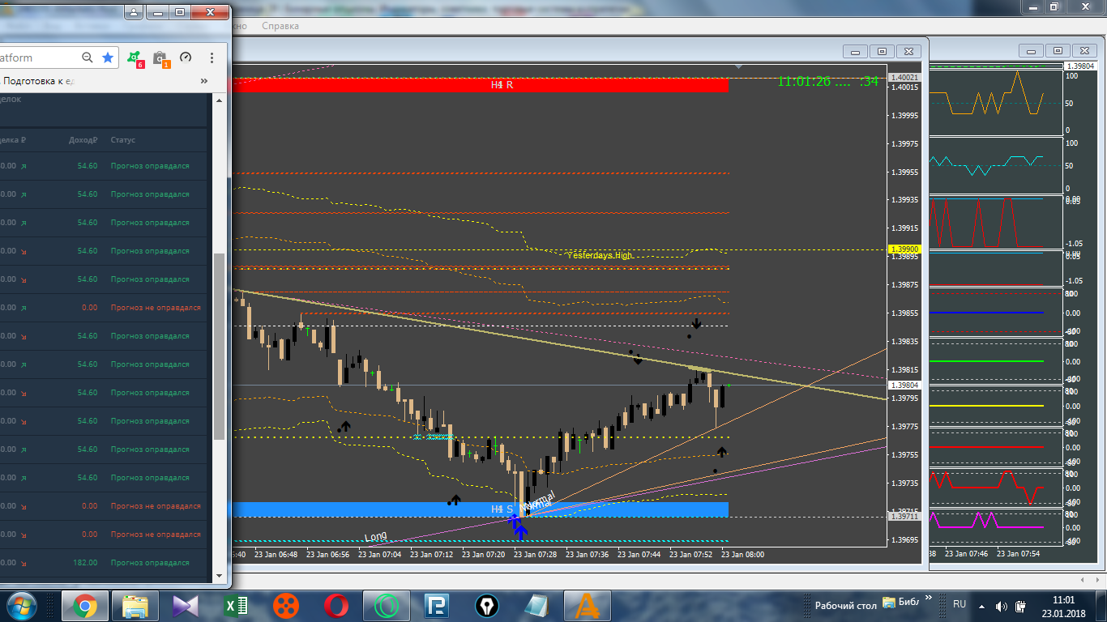Click the 1.39900 yellow price label
The height and width of the screenshot is (622, 1107).
pos(904,249)
